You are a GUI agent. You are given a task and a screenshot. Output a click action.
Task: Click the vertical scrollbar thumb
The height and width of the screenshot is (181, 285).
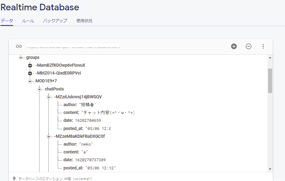tap(270, 80)
